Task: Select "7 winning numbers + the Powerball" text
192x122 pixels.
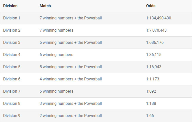Action: 70,18
